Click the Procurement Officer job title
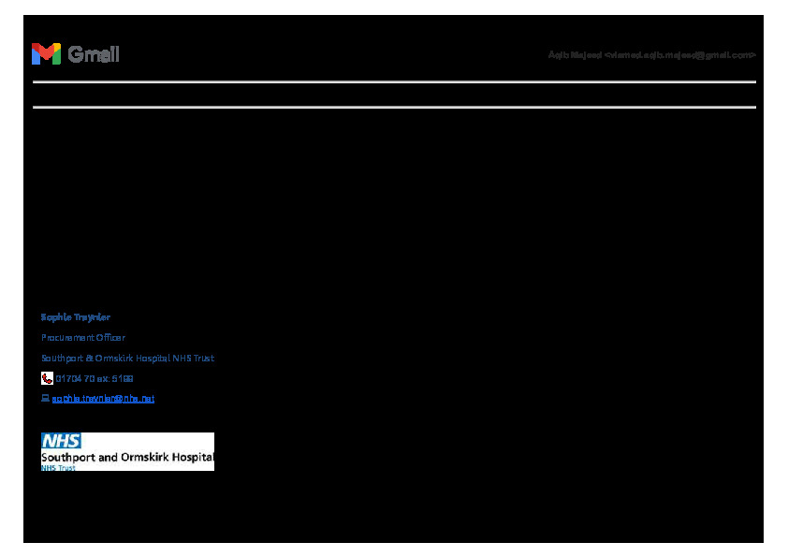 [82, 338]
